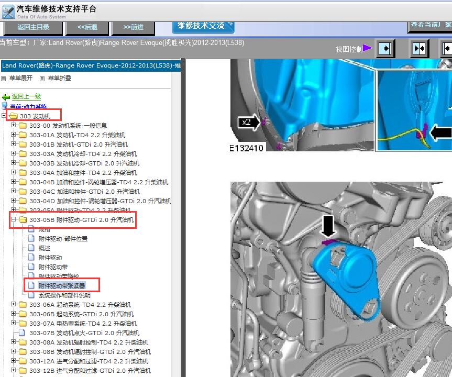Expand the 303-00 发动机系统-一般信息 node
The image size is (452, 377).
coord(13,125)
